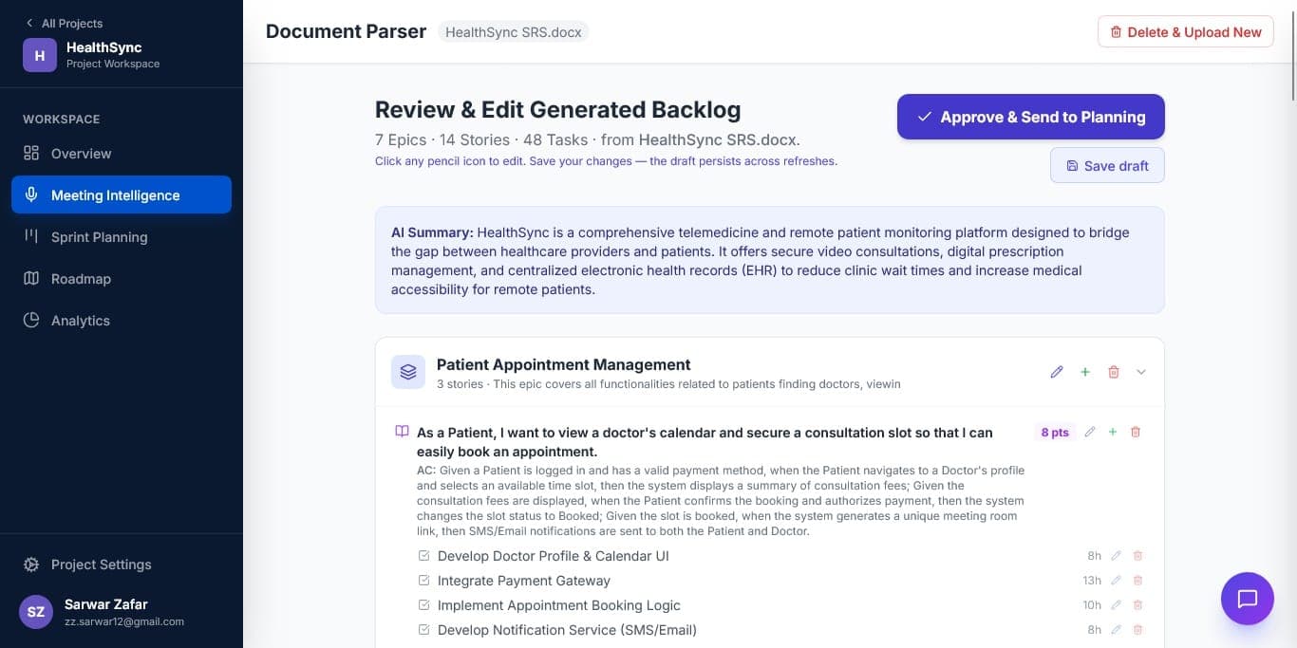Click the 13h estimate for Integrate Payment Gateway

[x=1092, y=581]
